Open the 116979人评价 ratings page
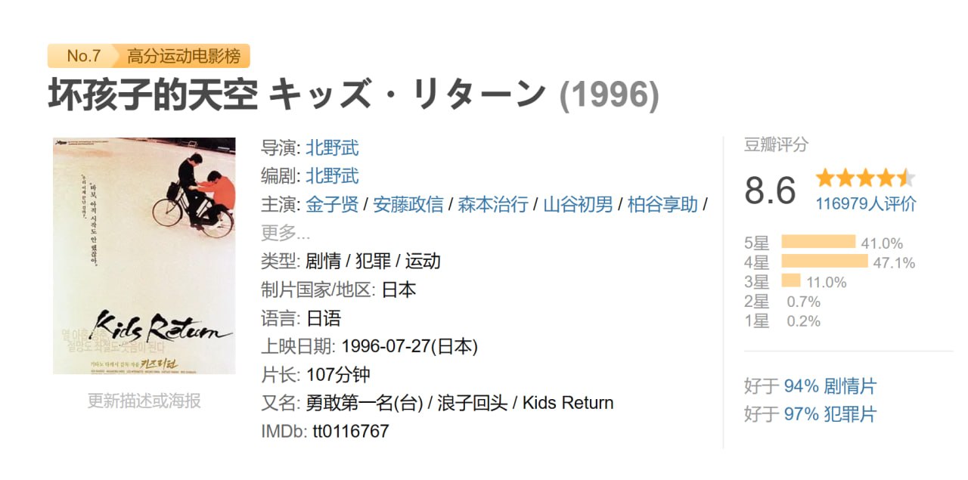This screenshot has width=968, height=480. [x=865, y=203]
